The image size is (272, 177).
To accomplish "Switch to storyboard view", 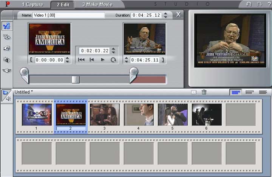I will click(236, 92).
